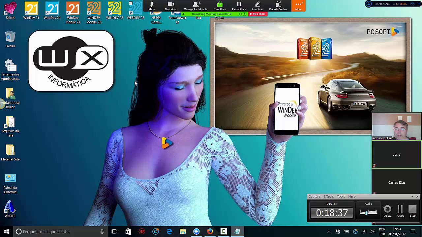Open Zoom app from taskbar
This screenshot has height=237, width=422.
[x=196, y=231]
